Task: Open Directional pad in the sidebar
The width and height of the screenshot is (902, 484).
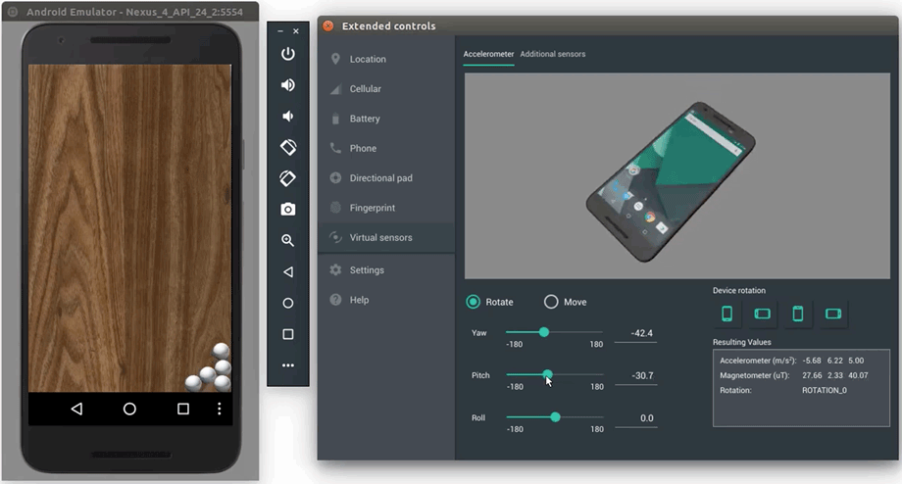Action: (x=386, y=178)
